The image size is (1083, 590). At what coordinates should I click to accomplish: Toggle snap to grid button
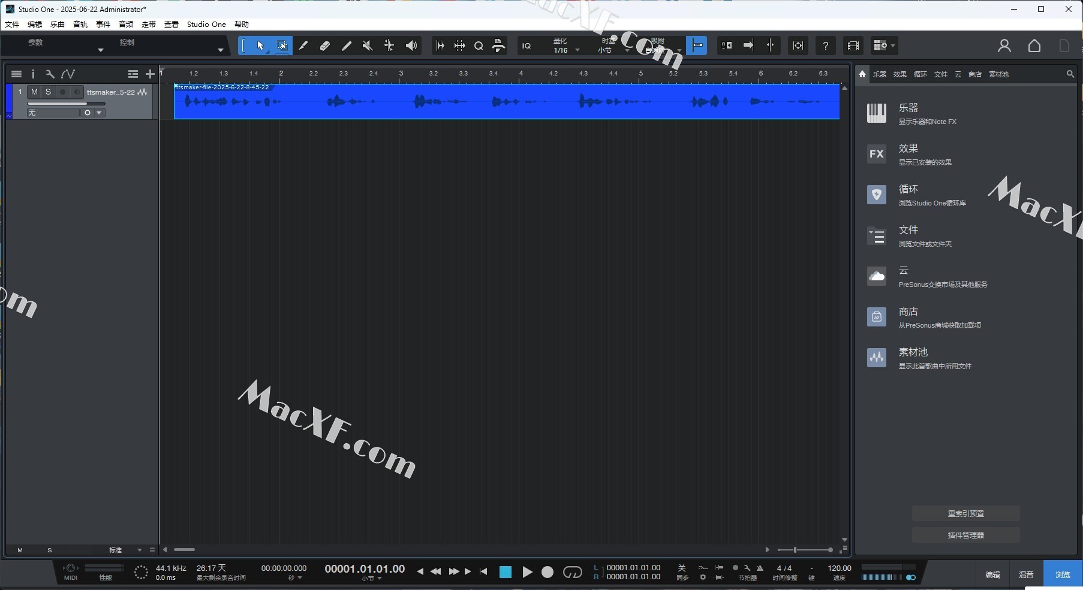(x=697, y=46)
